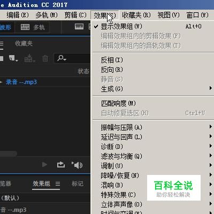
Task: Click the play preview button
Action: pos(44,165)
